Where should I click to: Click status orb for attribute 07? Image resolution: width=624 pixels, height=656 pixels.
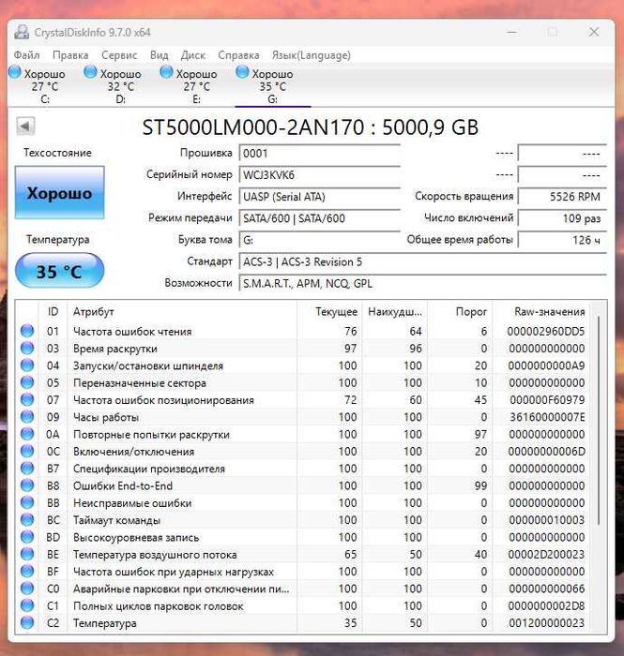pos(27,399)
